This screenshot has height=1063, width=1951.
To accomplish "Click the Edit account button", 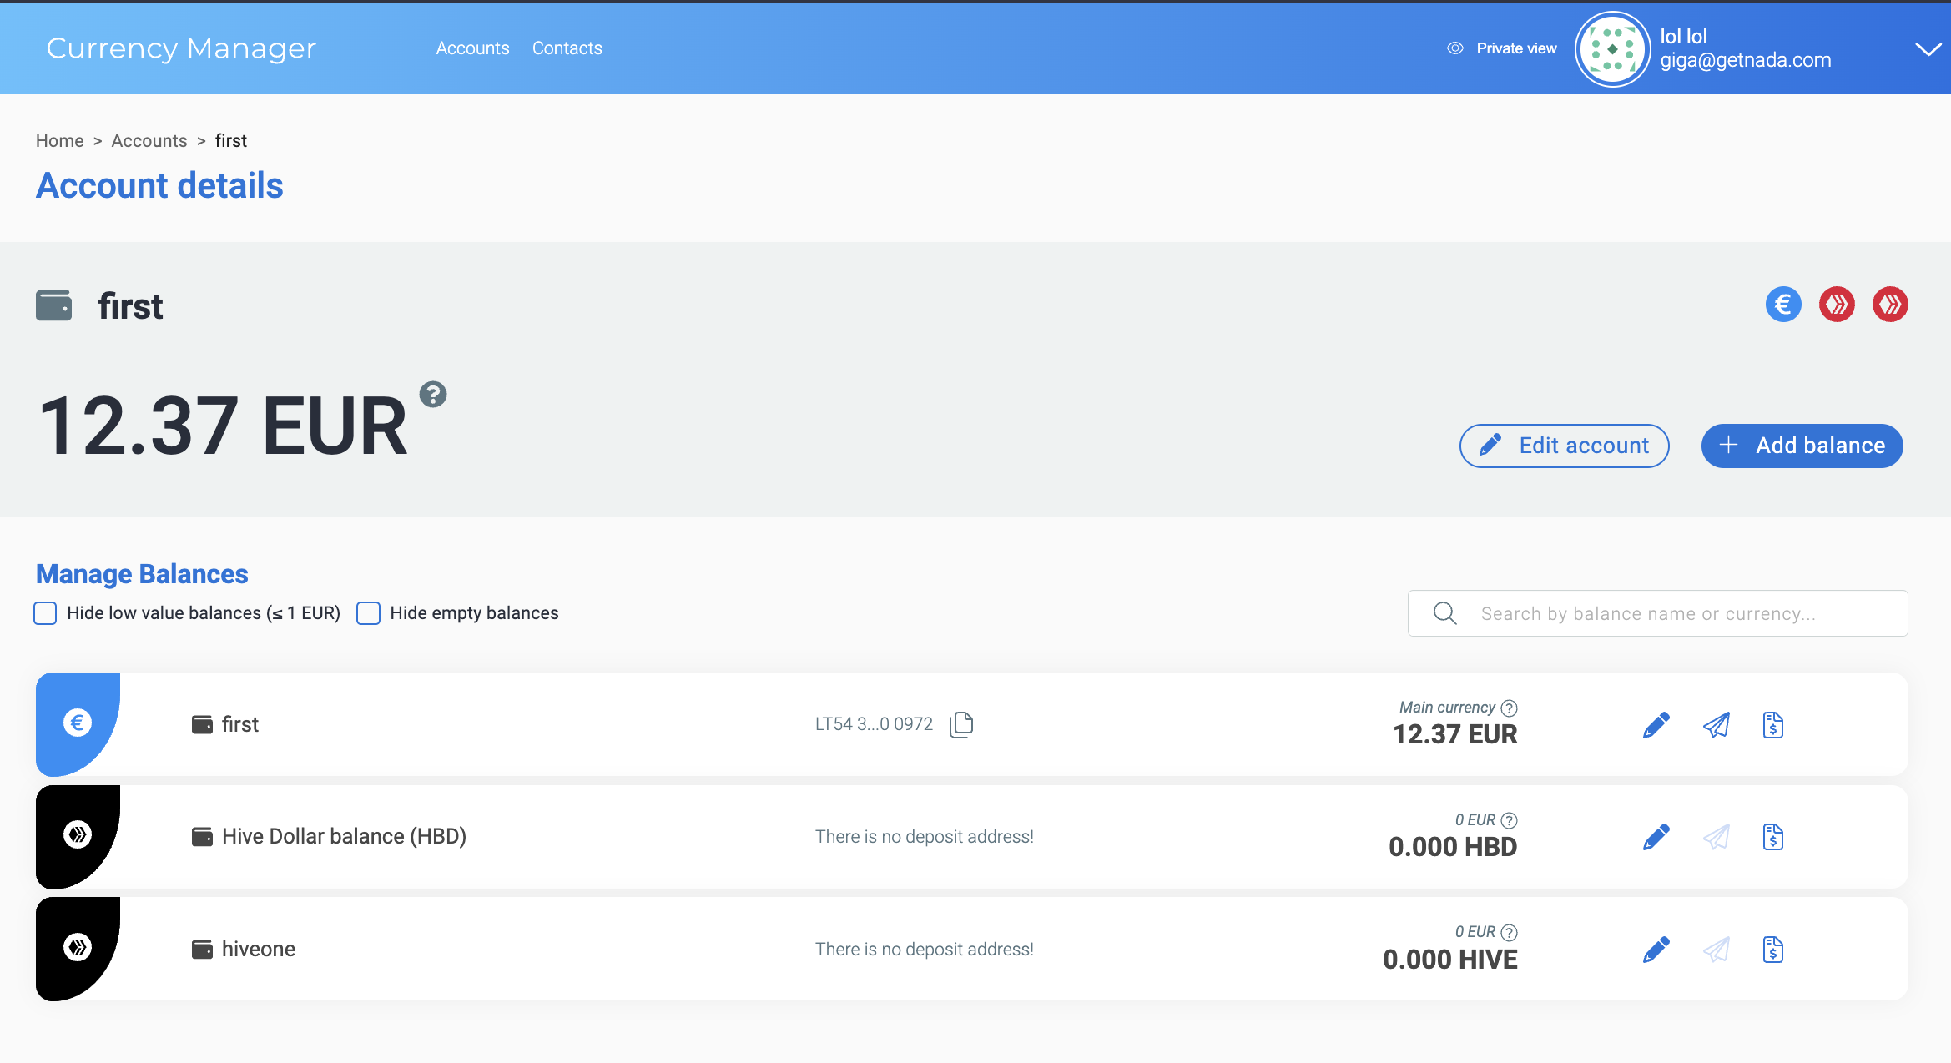I will coord(1564,446).
